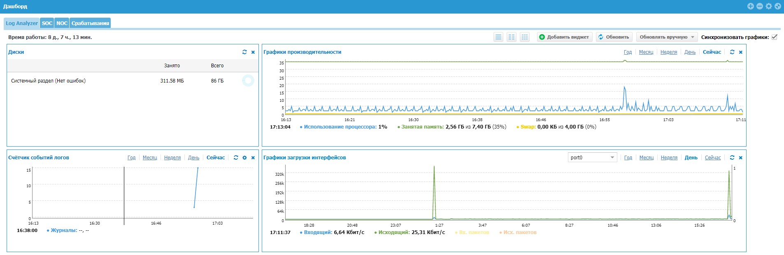Close the Счётчик событий логов widget
The height and width of the screenshot is (255, 784).
pyautogui.click(x=253, y=158)
